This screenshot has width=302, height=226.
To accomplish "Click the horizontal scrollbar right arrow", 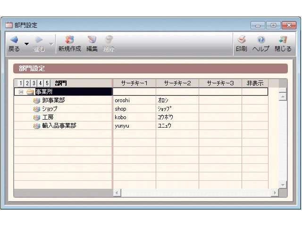I will click(x=274, y=193).
